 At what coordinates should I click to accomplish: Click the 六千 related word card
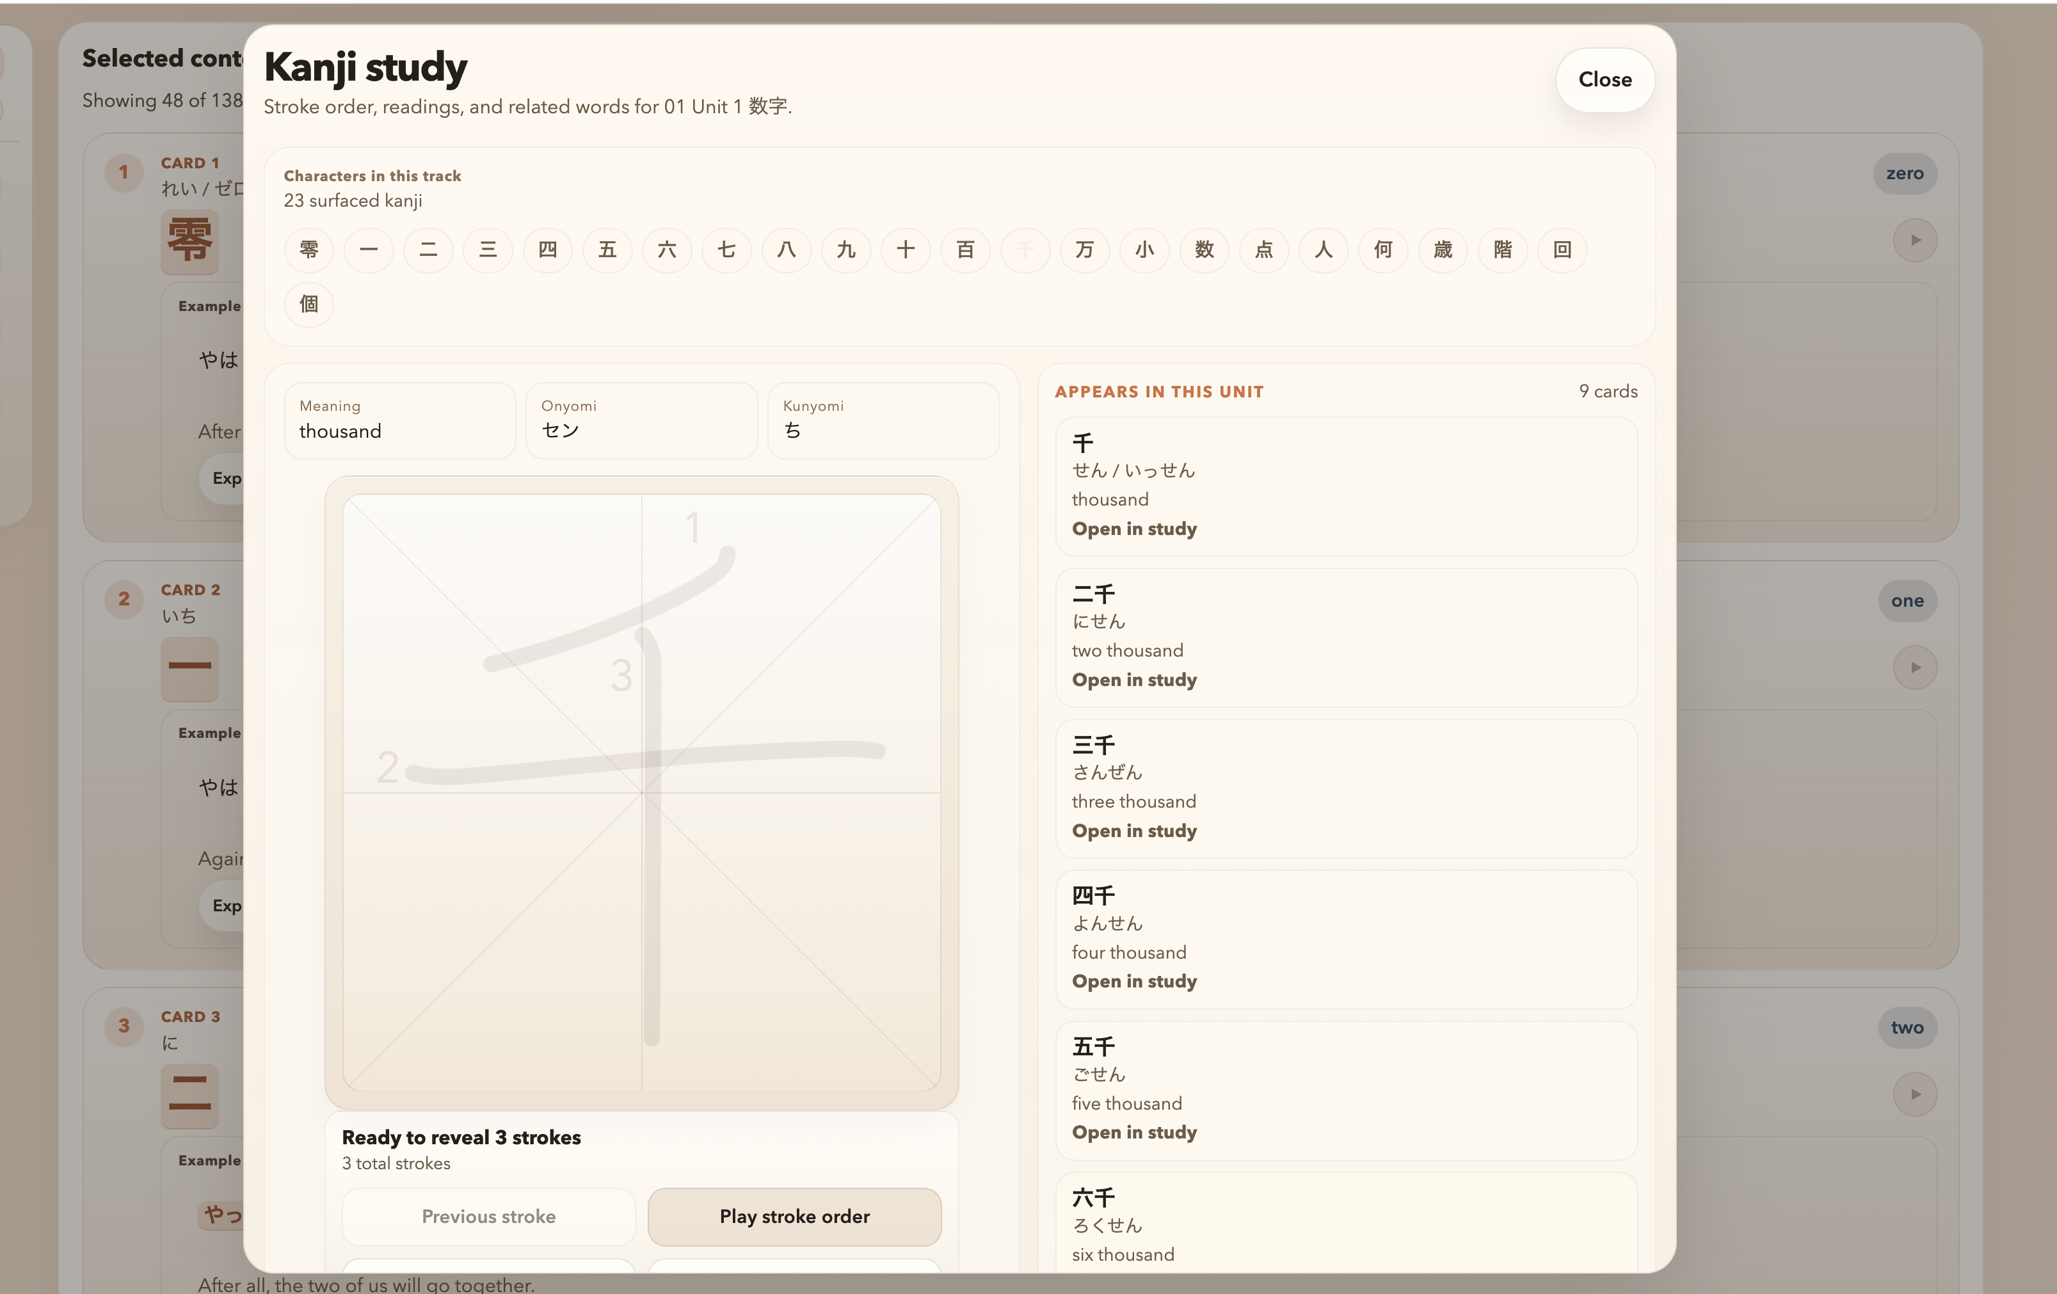[1347, 1224]
